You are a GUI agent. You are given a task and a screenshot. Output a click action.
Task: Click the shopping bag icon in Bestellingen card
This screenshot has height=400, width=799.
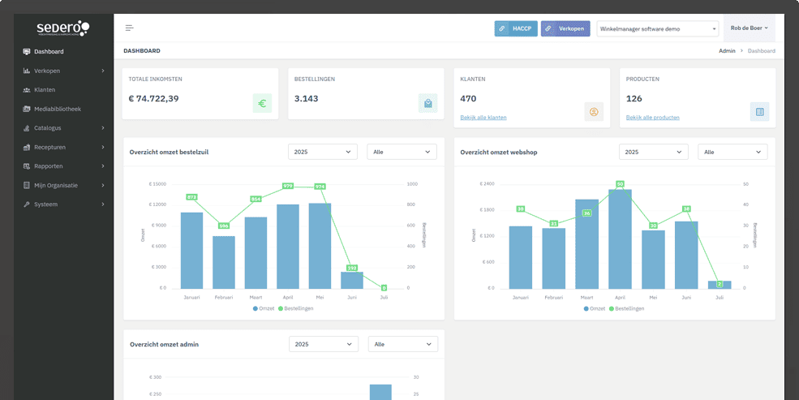(427, 103)
